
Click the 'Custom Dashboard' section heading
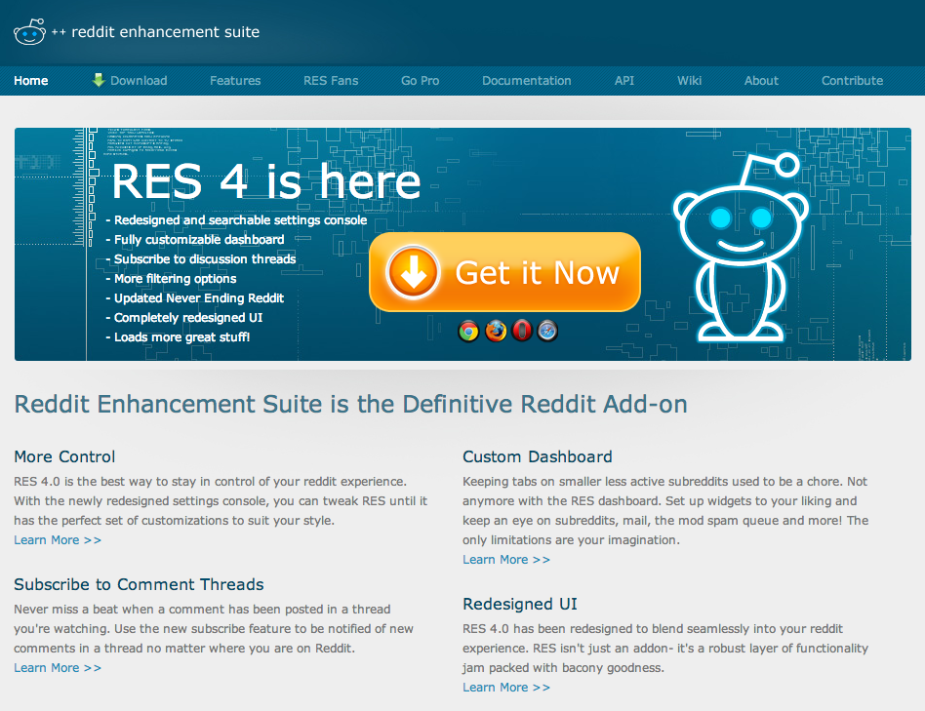(x=538, y=456)
